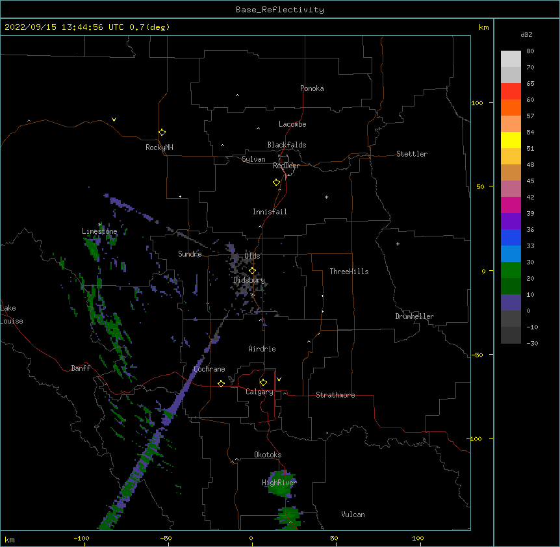Pick the orange 57-60 dBZ legend swatch
Viewport: 560px width, 547px height.
pos(511,107)
